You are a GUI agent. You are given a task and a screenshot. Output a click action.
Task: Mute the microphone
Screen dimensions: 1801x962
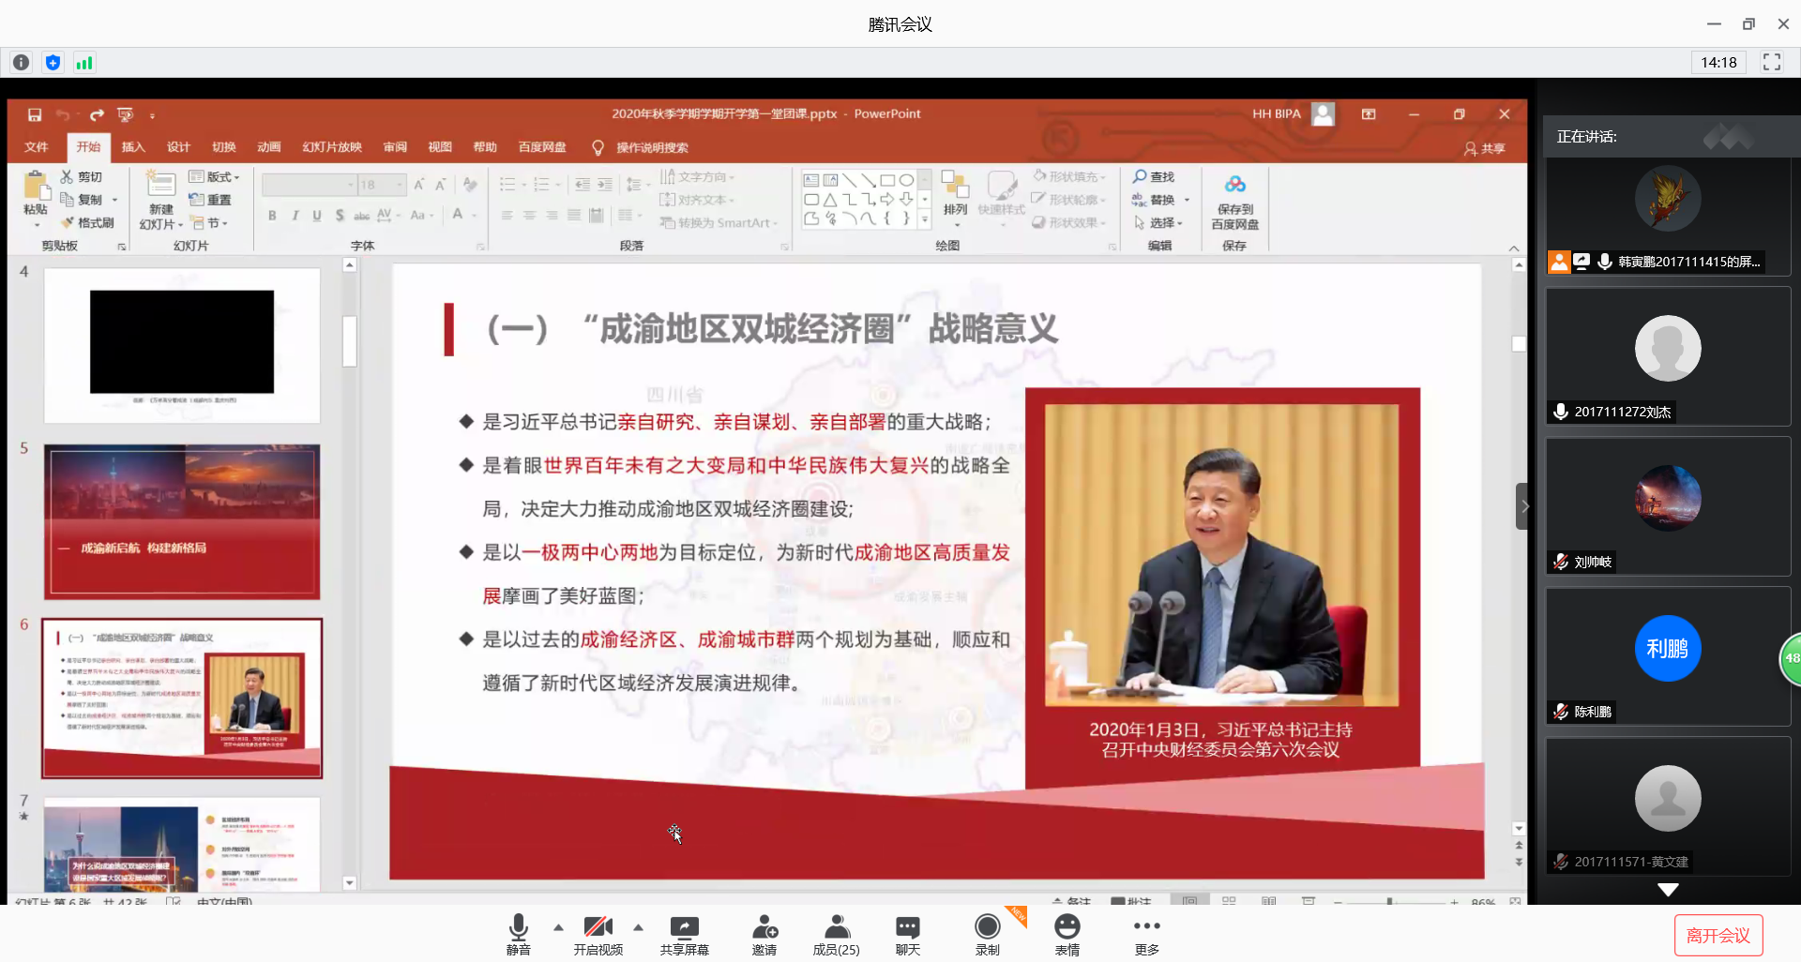[518, 934]
